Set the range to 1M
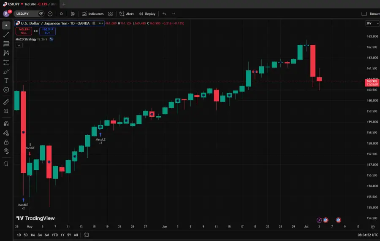The image size is (380, 241). (x=33, y=235)
